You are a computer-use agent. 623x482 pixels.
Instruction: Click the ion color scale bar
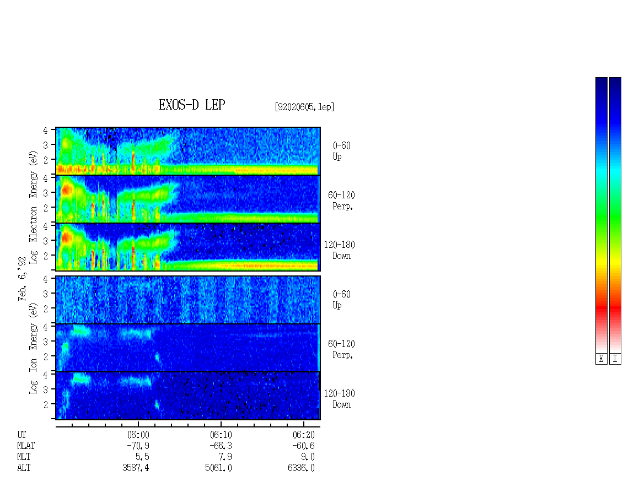click(x=615, y=215)
